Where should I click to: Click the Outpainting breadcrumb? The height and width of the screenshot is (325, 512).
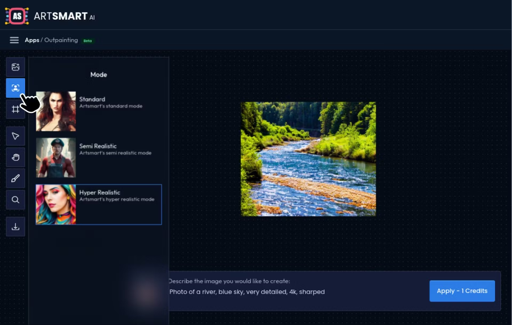(x=61, y=40)
